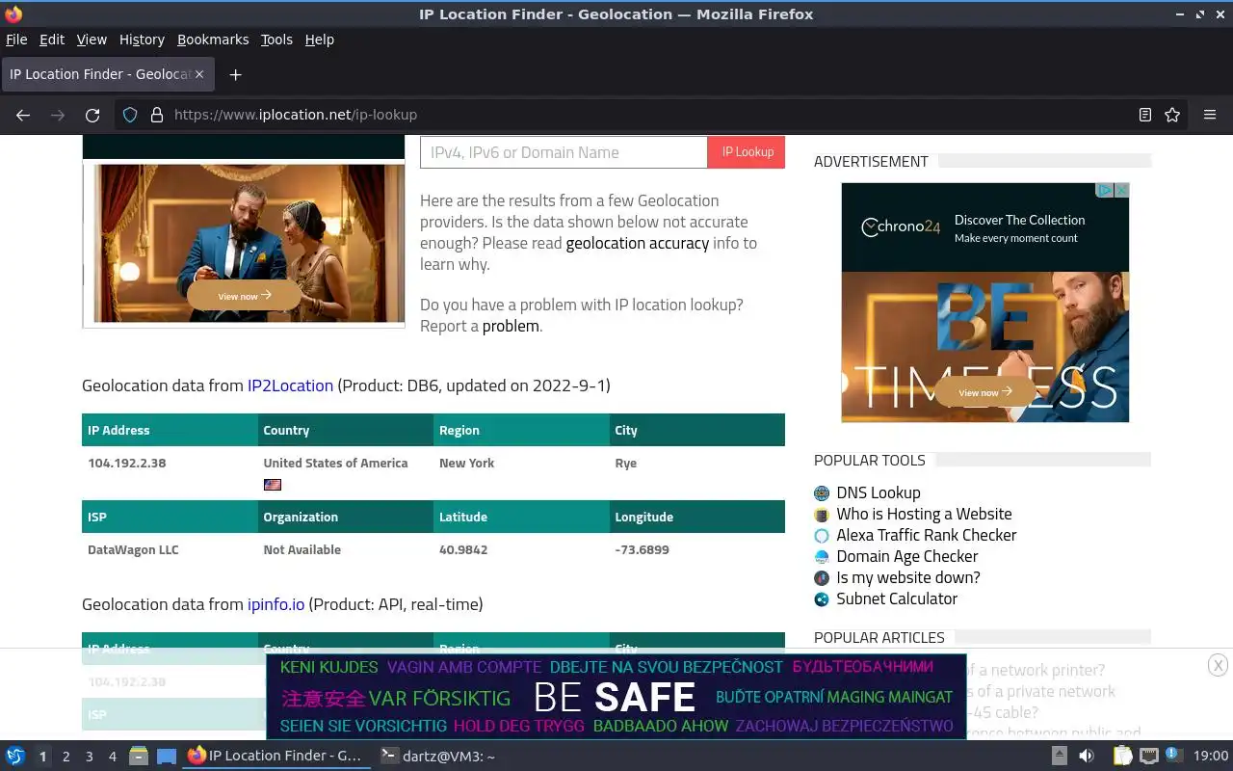Screen dimensions: 1233x771
Task: Open the ipinfo.io provider link
Action: tap(275, 604)
